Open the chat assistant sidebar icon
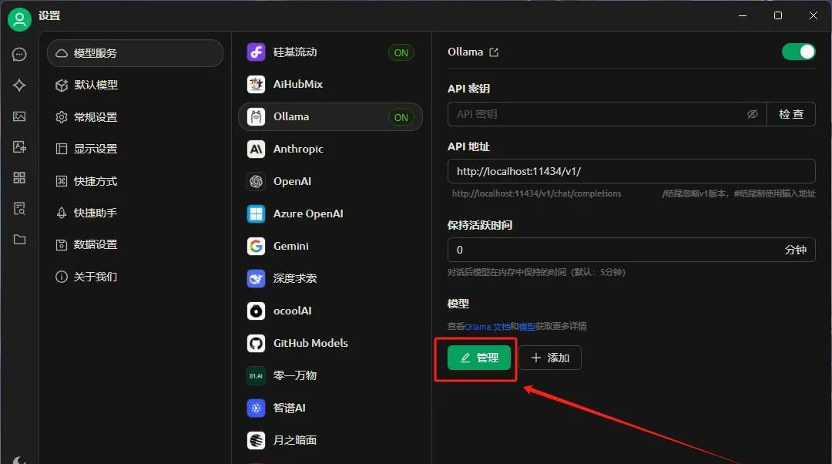Viewport: 832px width, 464px height. click(x=19, y=54)
